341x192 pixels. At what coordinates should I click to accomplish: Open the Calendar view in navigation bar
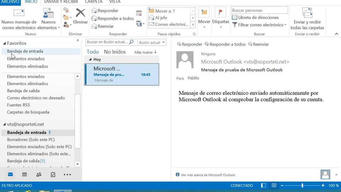25,175
